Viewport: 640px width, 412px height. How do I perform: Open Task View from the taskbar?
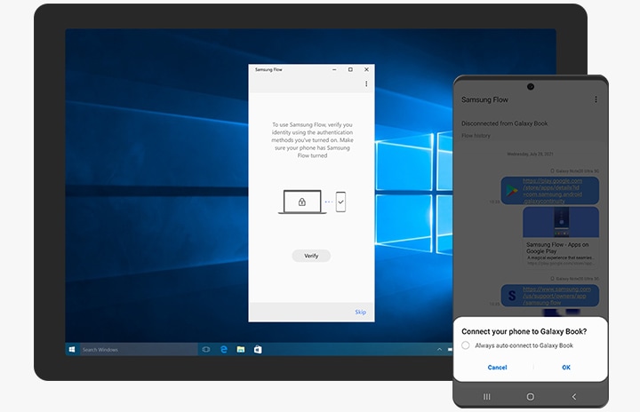[x=206, y=350]
